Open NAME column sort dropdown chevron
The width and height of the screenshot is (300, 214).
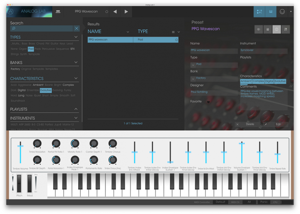[128, 32]
